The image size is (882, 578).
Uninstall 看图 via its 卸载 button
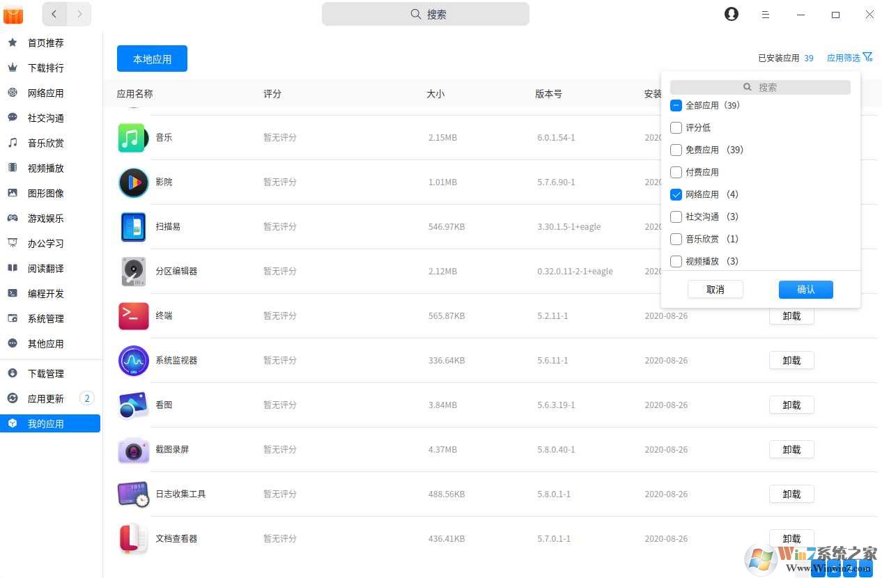791,405
